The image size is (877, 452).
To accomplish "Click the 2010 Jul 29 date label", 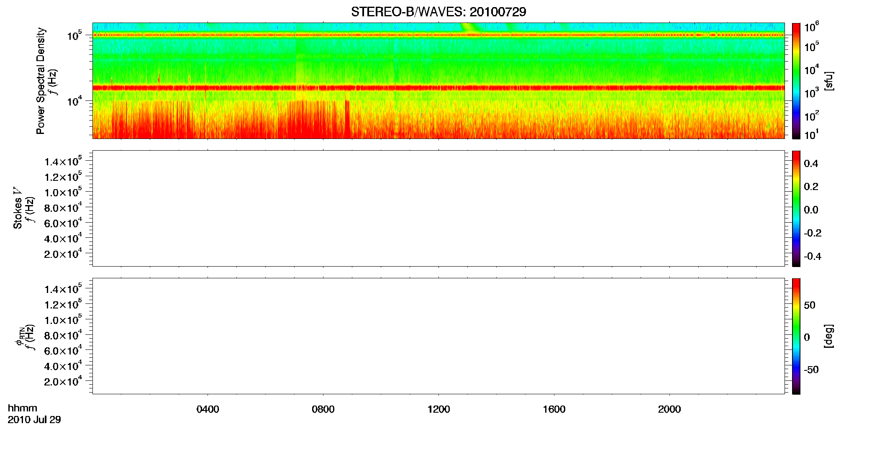I will pyautogui.click(x=34, y=420).
